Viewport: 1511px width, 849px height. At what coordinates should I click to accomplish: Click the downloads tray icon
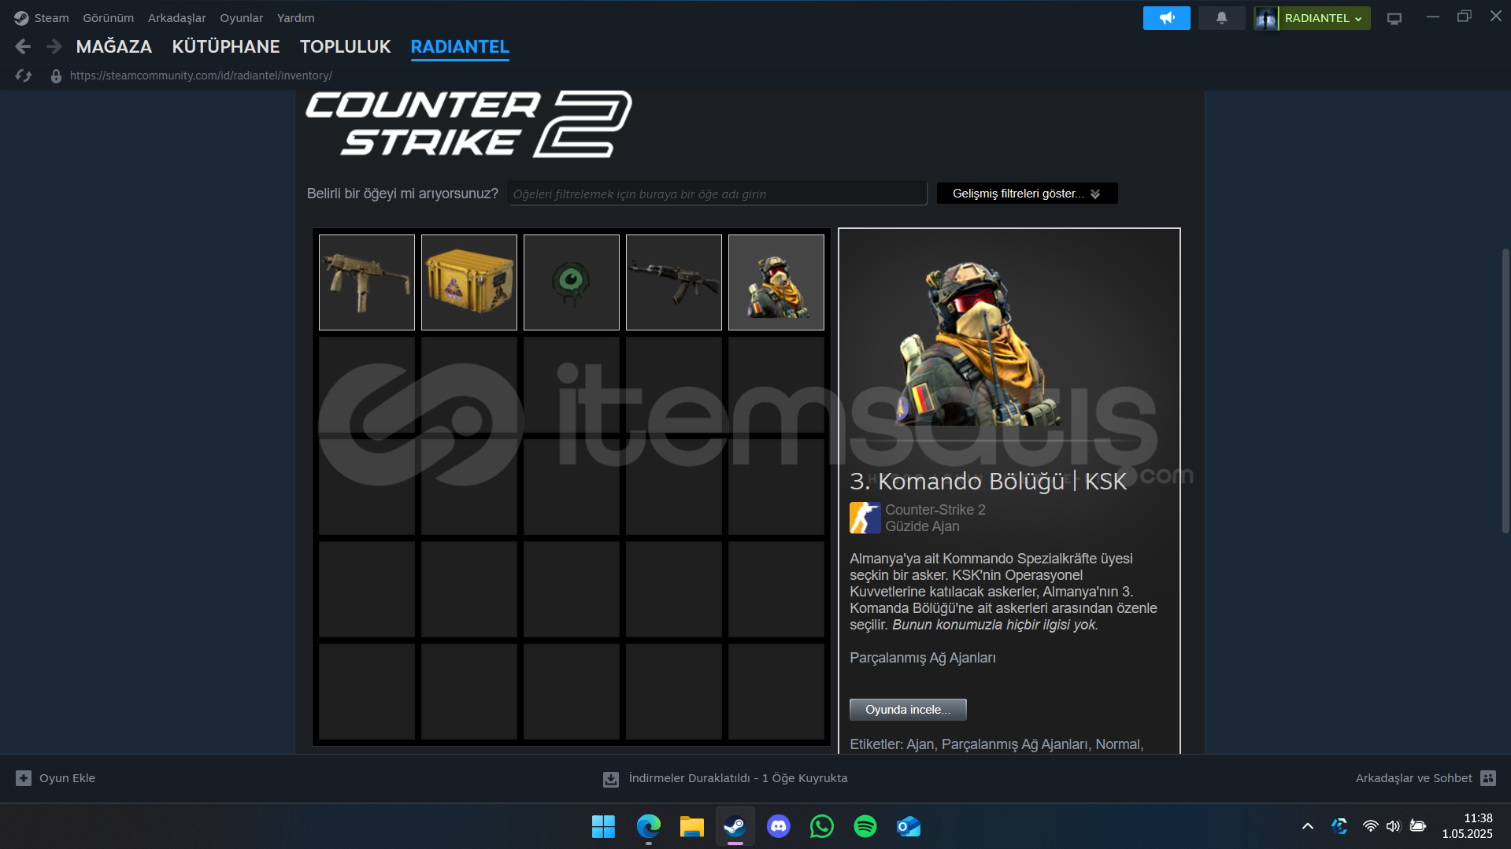click(x=611, y=779)
